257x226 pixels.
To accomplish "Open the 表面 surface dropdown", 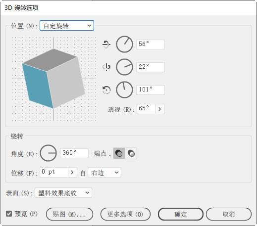I will (63, 192).
